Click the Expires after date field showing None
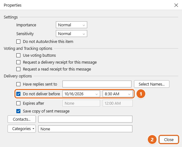Image resolution: width=182 pixels, height=147 pixels. (x=81, y=103)
